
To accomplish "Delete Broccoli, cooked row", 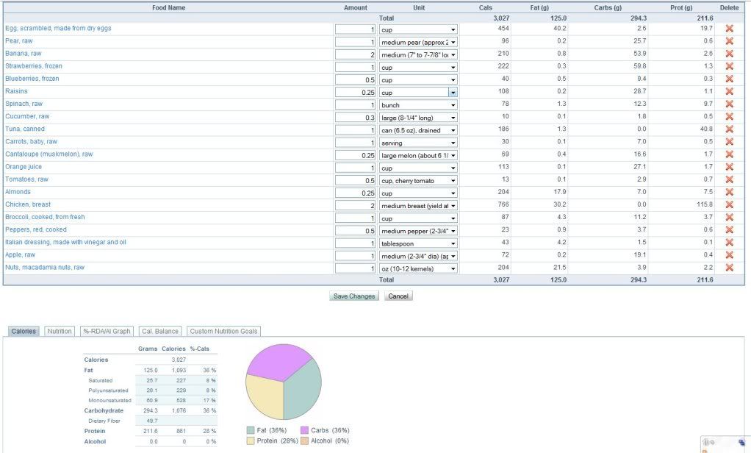I will pyautogui.click(x=729, y=217).
